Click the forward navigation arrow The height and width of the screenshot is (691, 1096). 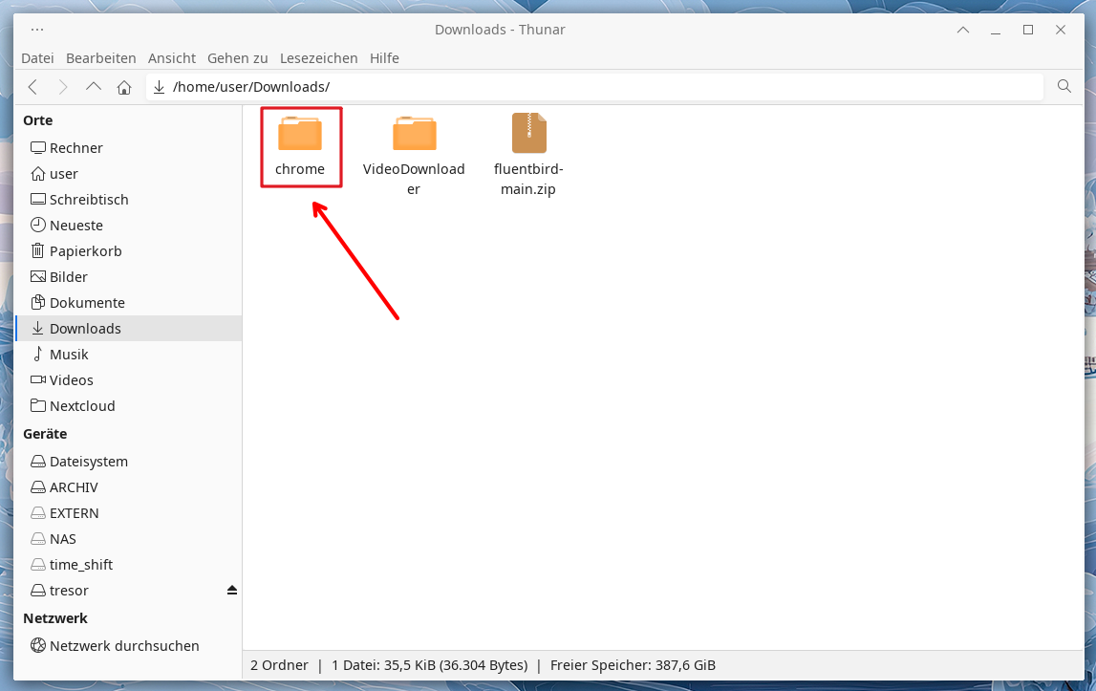click(x=63, y=87)
